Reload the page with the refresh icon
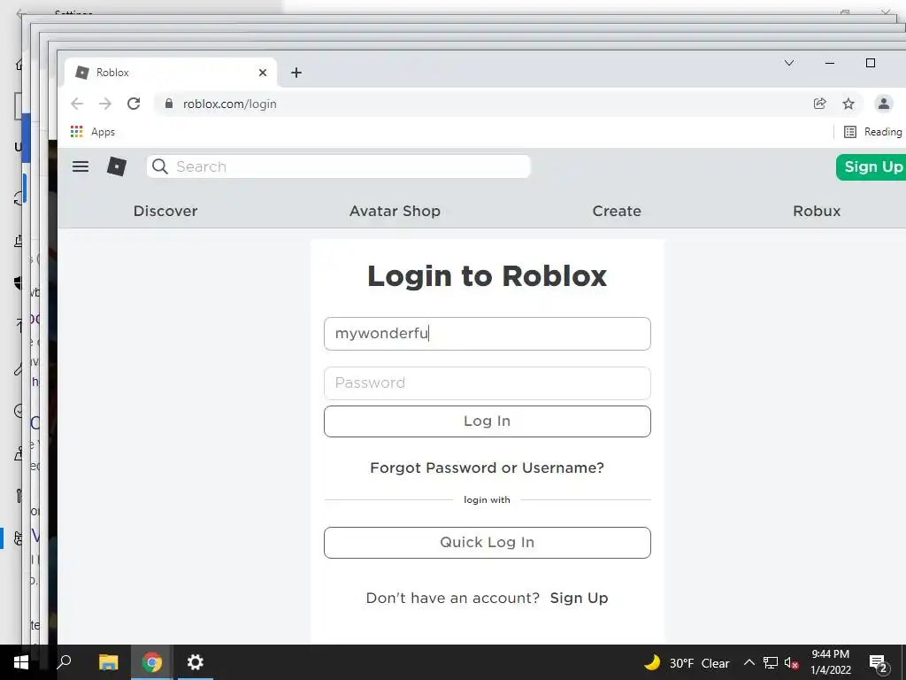Viewport: 906px width, 680px height. coord(134,104)
